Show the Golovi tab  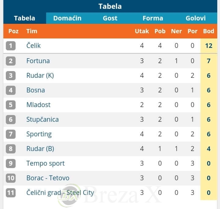click(196, 18)
